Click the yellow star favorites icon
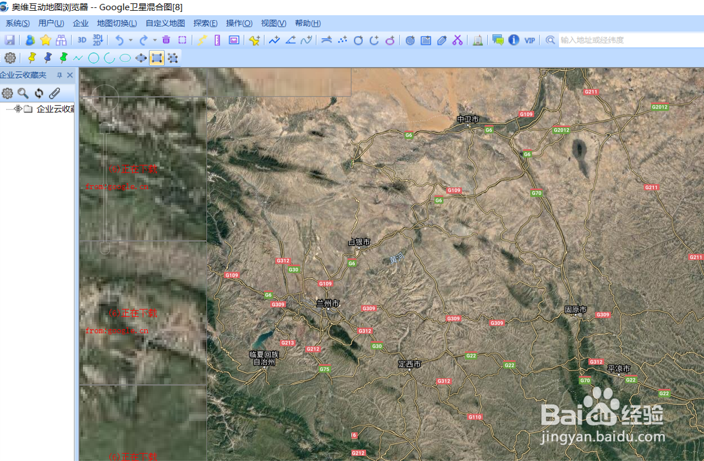Viewport: 704px width, 461px height. [45, 40]
